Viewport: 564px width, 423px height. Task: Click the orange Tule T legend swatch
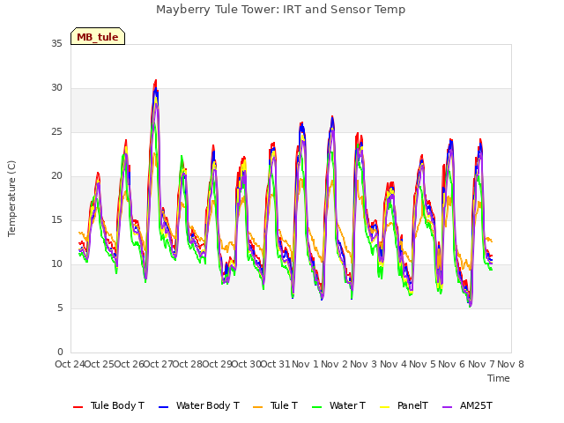click(x=258, y=407)
